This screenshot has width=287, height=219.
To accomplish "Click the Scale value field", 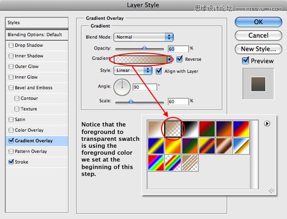I will (178, 102).
